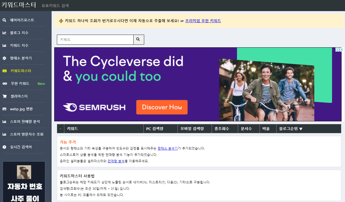345x202 pixels.
Task: Click the magnifier icon beside 웨어이즈포스트
Action: pos(4,20)
